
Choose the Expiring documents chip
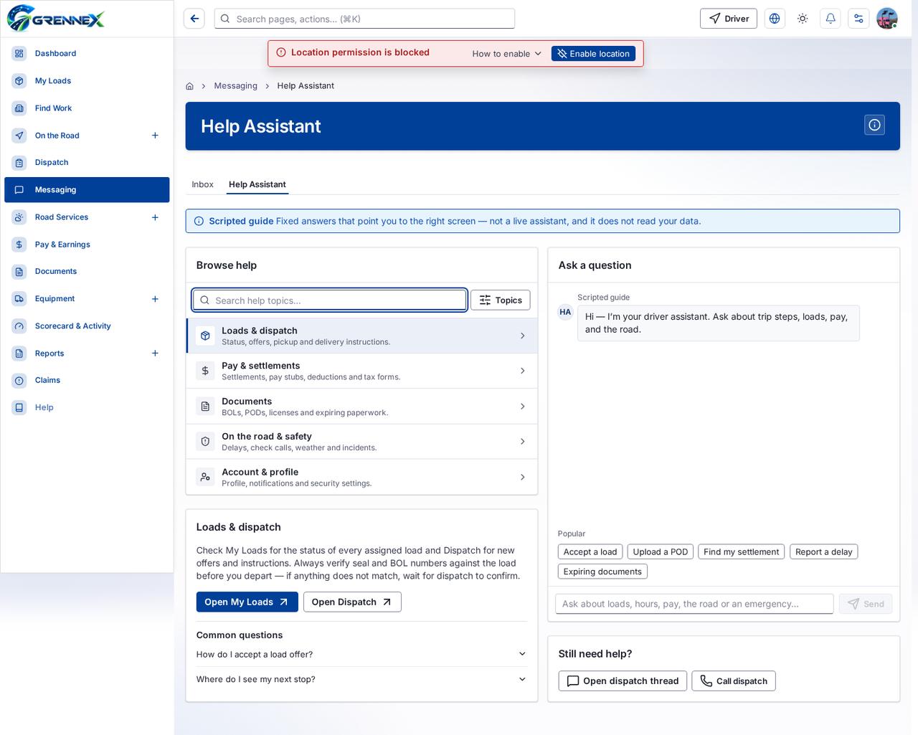coord(602,572)
